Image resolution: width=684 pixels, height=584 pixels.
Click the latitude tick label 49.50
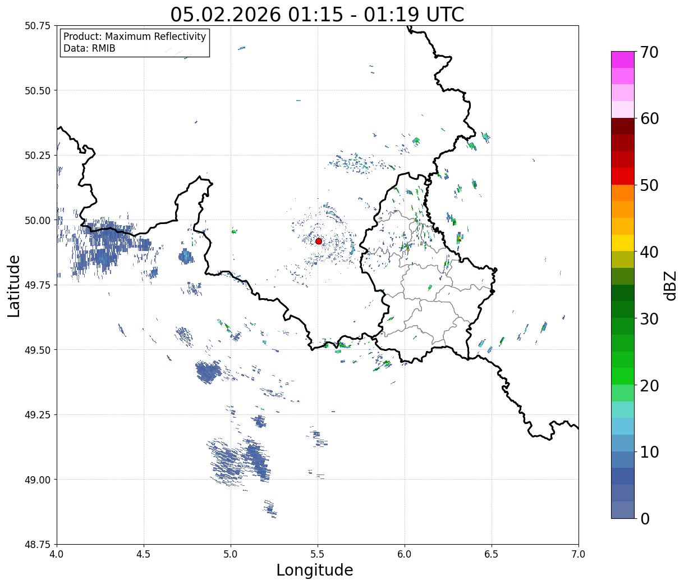click(x=37, y=350)
